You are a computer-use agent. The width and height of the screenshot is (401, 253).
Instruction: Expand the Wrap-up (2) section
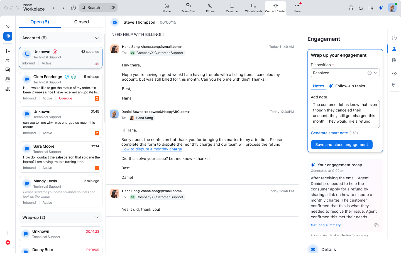pyautogui.click(x=97, y=217)
